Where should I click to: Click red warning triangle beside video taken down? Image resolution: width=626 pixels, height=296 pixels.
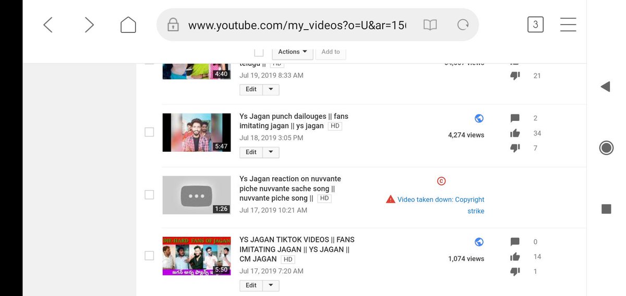click(x=390, y=199)
